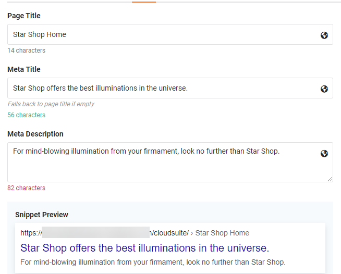
Task: Click the red "82 characters" counter
Action: click(x=26, y=188)
